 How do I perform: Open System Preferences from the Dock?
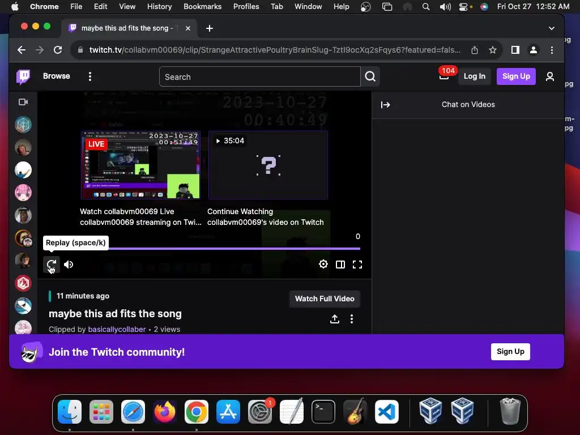click(260, 412)
